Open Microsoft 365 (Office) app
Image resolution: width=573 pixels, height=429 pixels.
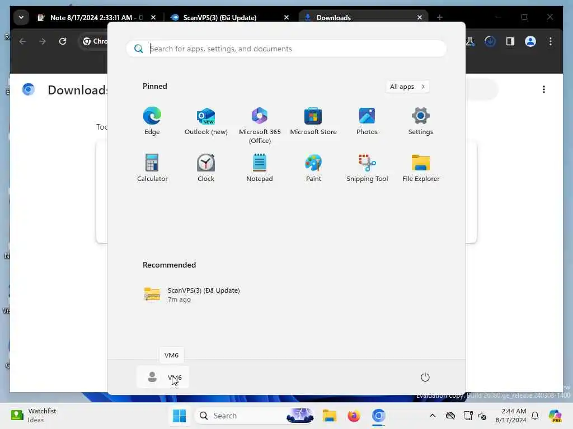[x=260, y=126]
